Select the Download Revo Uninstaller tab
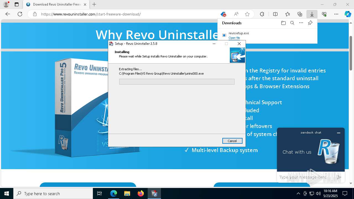 56,4
